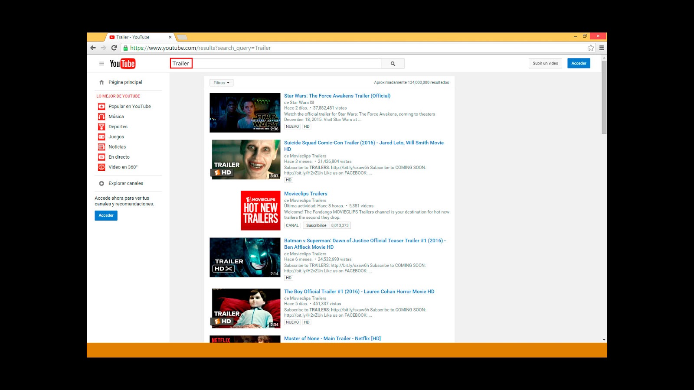Go back with the browser back arrow
Screen dimensions: 694x390
(x=93, y=48)
